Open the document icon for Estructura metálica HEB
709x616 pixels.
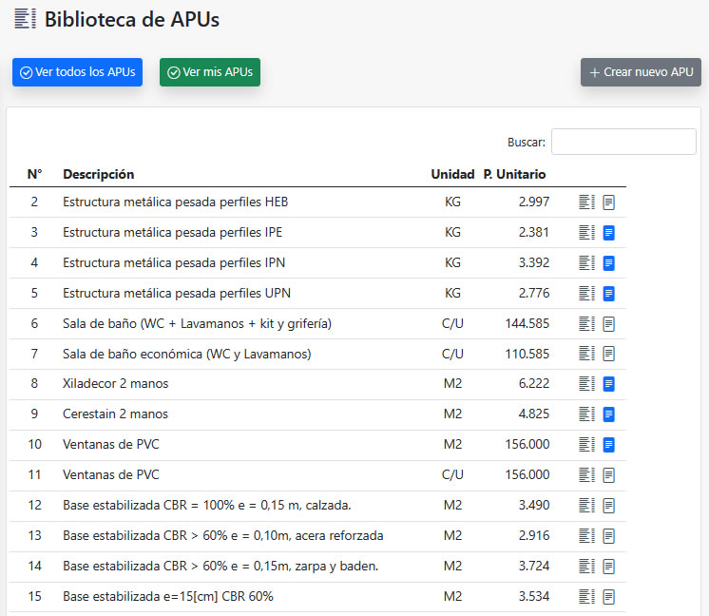pos(608,202)
